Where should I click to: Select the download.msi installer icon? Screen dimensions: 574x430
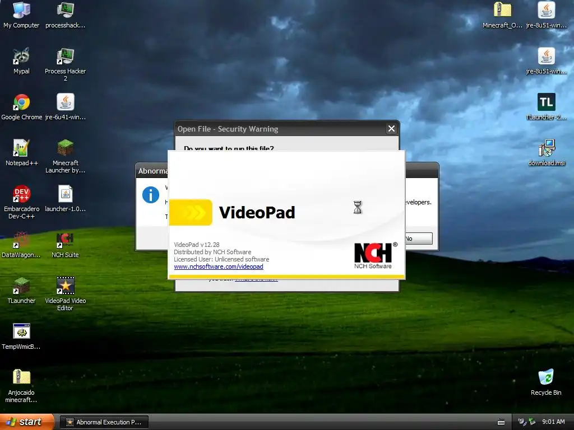546,152
